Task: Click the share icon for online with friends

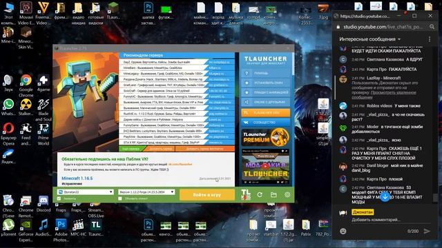Action: coord(247,102)
